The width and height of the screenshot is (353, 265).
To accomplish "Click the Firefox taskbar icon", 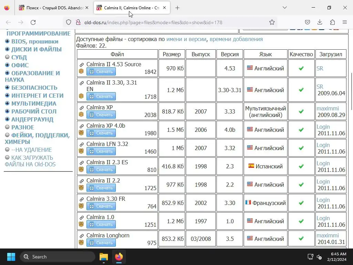I will click(119, 257).
